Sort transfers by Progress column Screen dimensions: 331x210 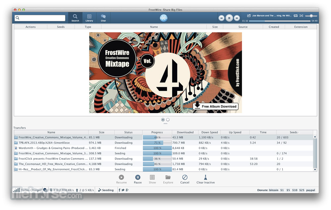click(x=157, y=132)
